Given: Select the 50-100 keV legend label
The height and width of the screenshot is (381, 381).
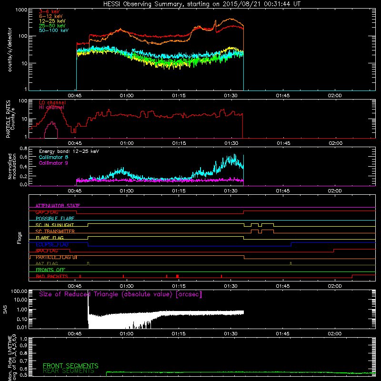Looking at the screenshot, I should point(54,30).
